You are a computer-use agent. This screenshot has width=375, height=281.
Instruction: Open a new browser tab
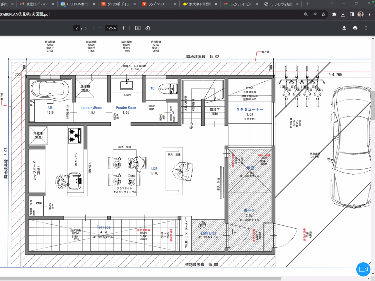click(308, 4)
